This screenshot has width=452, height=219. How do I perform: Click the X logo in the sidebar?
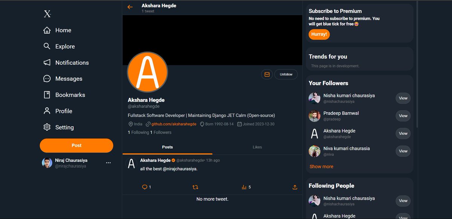point(47,14)
